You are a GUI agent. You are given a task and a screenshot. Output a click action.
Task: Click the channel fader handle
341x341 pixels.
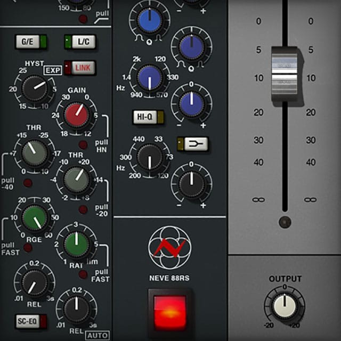pos(285,73)
